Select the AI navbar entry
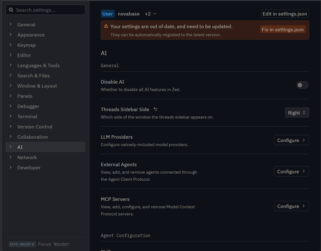The width and height of the screenshot is (321, 251). point(45,147)
